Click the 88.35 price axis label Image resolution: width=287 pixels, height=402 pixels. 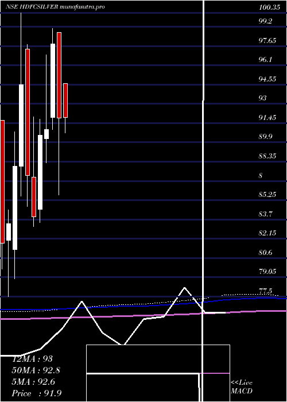(267, 156)
